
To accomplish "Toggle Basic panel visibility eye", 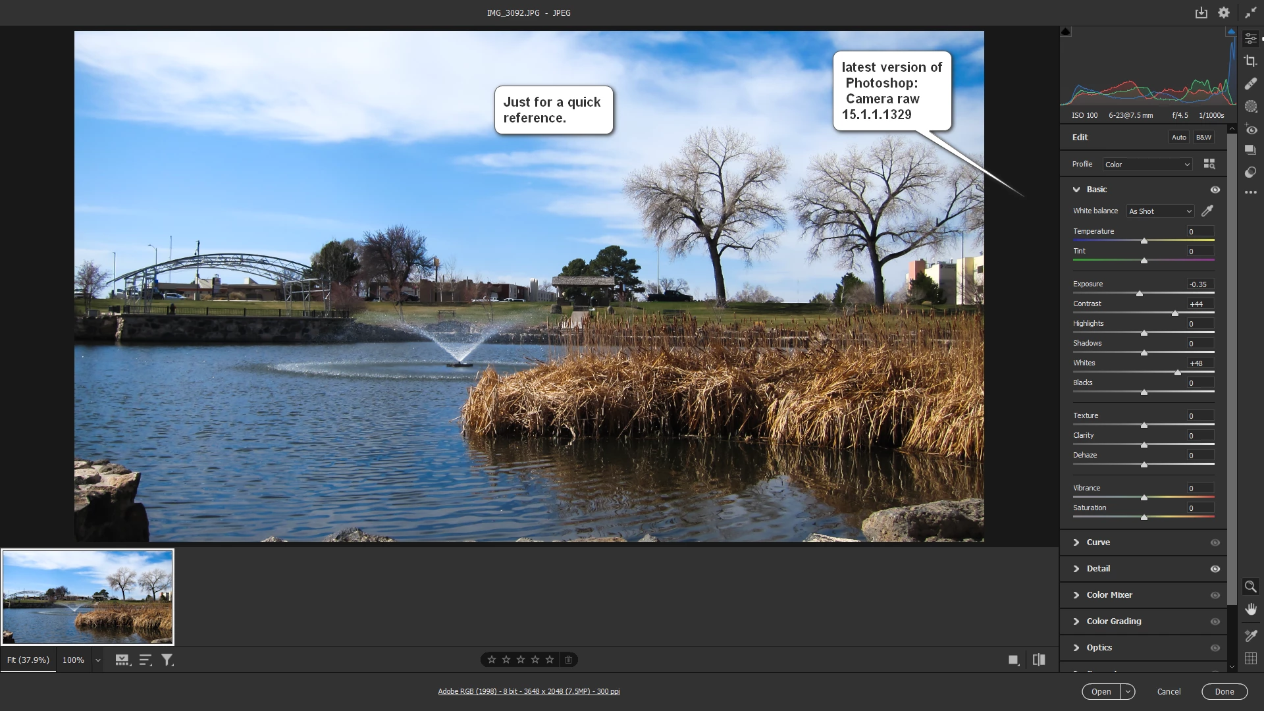I will coord(1215,190).
